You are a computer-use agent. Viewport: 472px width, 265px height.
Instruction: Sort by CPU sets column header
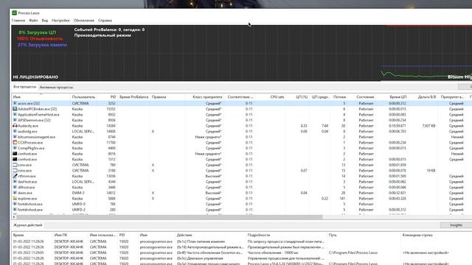click(277, 97)
